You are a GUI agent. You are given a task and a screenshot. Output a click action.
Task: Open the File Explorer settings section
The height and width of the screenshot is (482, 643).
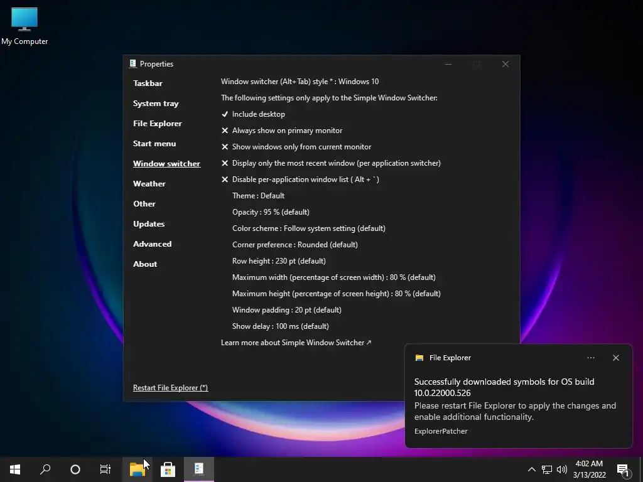[158, 124]
